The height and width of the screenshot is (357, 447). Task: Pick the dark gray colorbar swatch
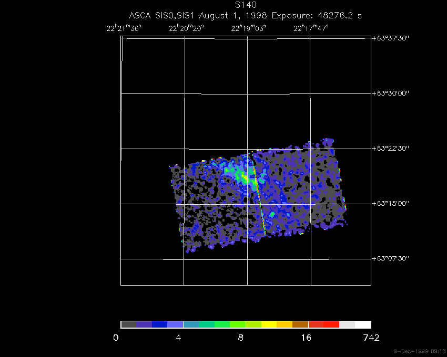(128, 324)
